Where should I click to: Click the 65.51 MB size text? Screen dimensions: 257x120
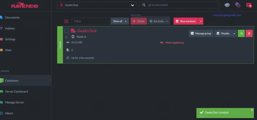[x=77, y=42]
